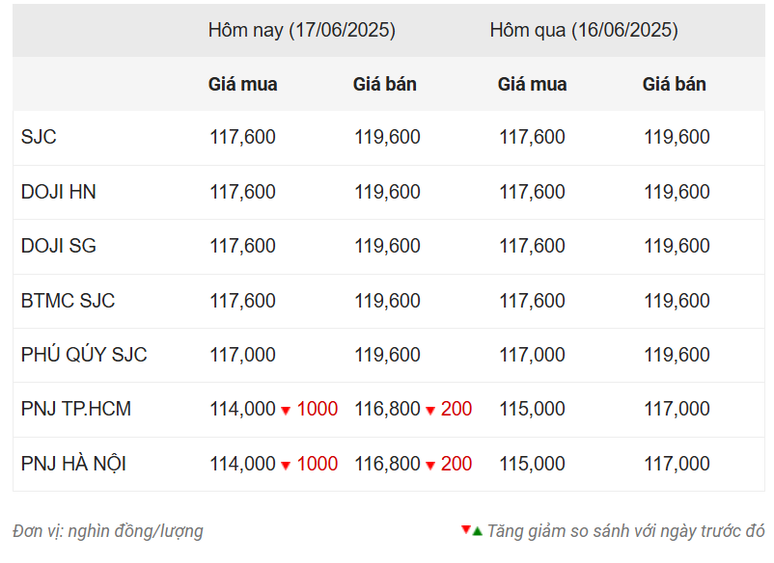Click the SJC row label
The height and width of the screenshot is (563, 774).
point(39,137)
